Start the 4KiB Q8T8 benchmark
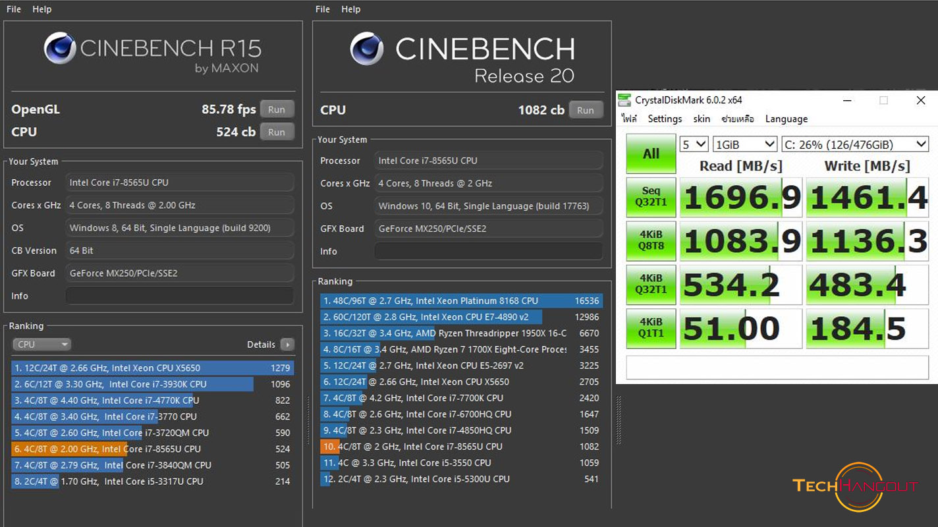938x527 pixels. click(x=651, y=240)
